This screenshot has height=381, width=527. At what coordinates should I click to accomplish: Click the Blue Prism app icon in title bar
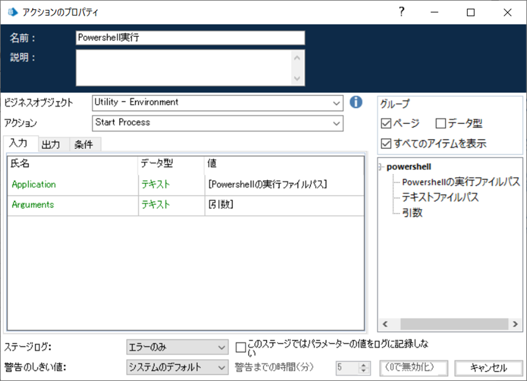[x=13, y=12]
